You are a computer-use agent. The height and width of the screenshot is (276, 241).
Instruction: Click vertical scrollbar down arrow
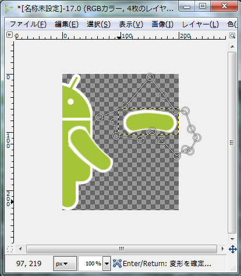(232, 239)
